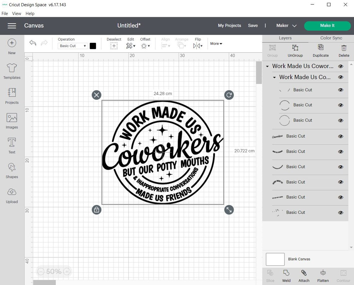Click the Weld icon at the bottom
This screenshot has width=354, height=285.
tap(286, 275)
